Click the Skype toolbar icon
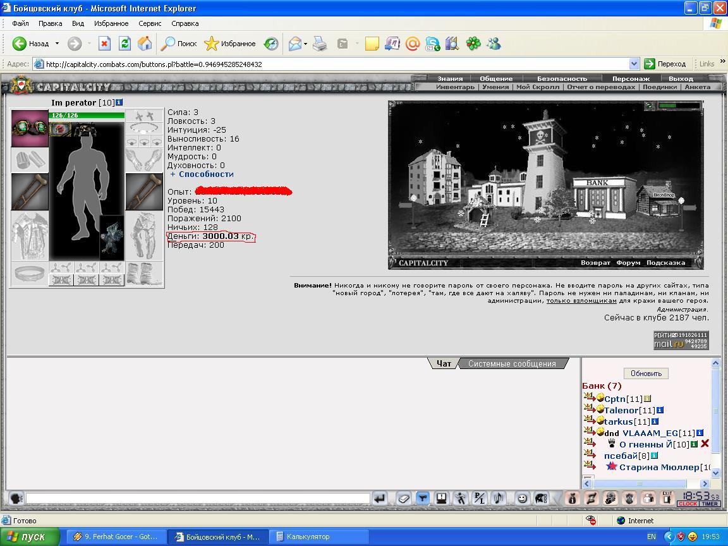Image resolution: width=728 pixels, height=546 pixels. 433,44
